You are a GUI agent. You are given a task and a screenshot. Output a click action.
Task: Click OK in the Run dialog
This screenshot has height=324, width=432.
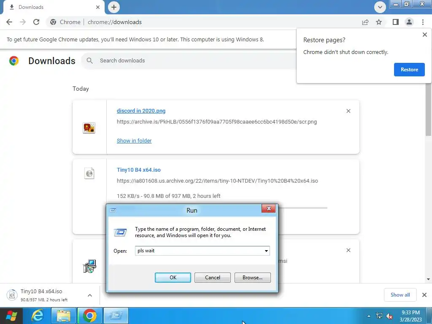(173, 278)
